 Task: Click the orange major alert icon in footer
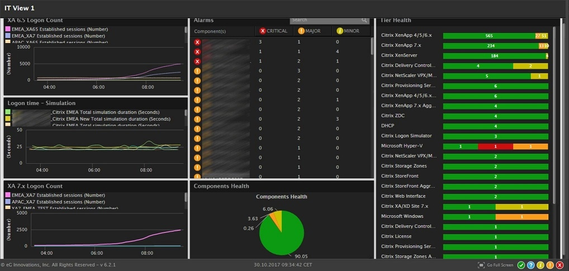click(x=550, y=265)
